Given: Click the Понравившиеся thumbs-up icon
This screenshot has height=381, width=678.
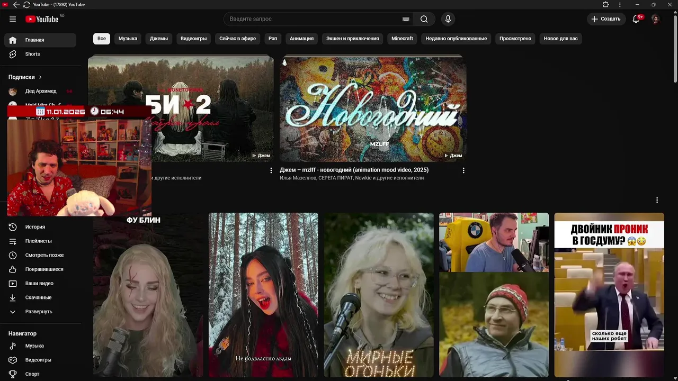Looking at the screenshot, I should pyautogui.click(x=13, y=269).
